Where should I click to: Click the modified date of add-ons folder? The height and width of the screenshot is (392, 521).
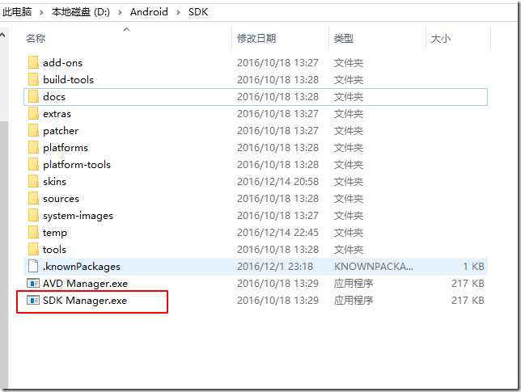click(277, 62)
